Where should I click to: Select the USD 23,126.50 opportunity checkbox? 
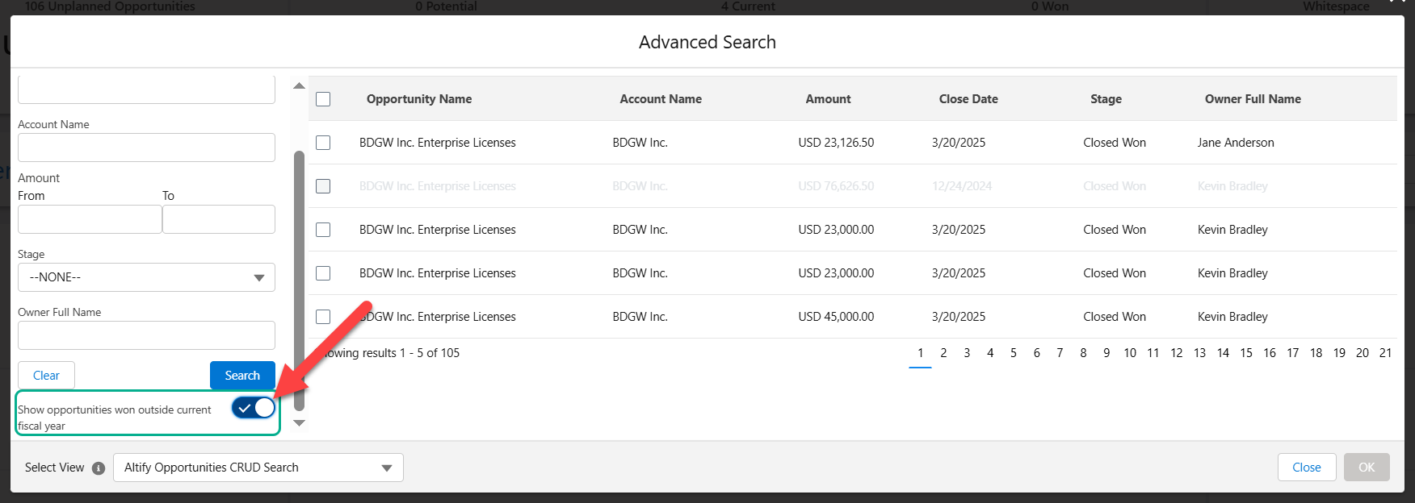point(323,143)
